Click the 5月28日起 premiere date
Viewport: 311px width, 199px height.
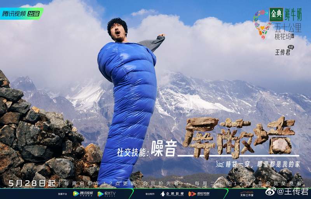[28, 183]
